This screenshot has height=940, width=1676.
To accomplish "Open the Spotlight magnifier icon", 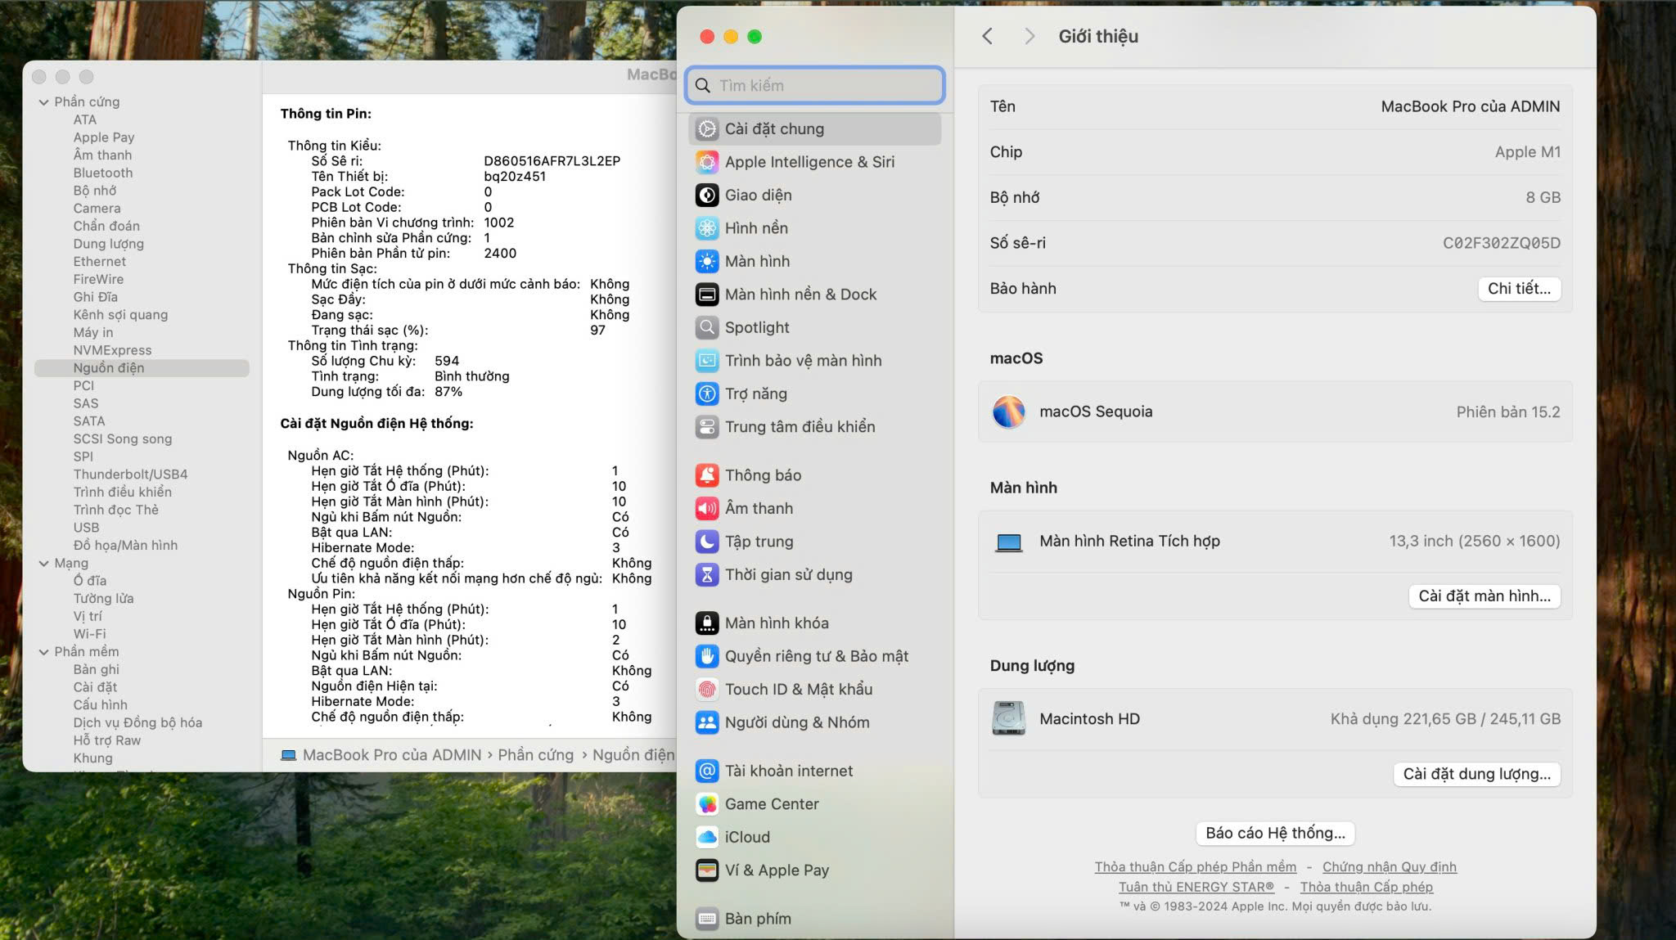I will coord(707,327).
